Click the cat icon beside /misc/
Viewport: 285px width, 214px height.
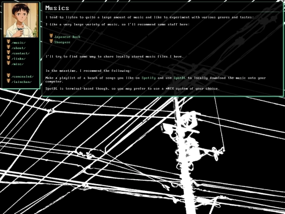point(8,63)
